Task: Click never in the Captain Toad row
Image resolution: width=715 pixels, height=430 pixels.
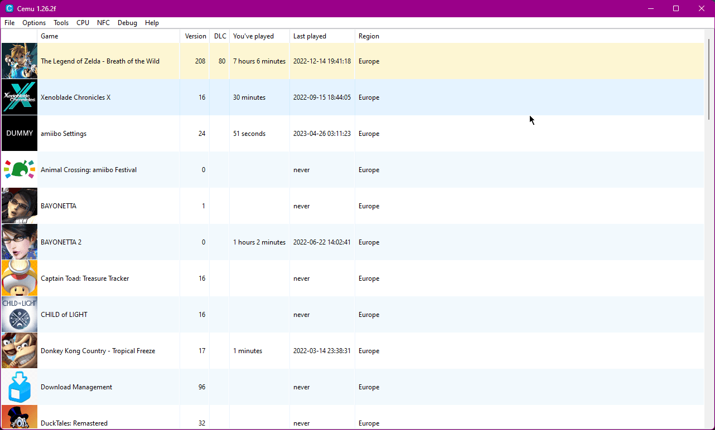Action: coord(301,278)
